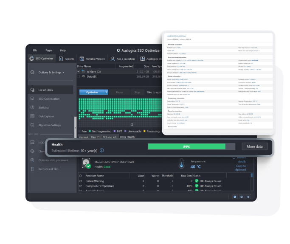The width and height of the screenshot is (290, 244).
Task: Click the gear icon in status bar
Action: (242, 197)
